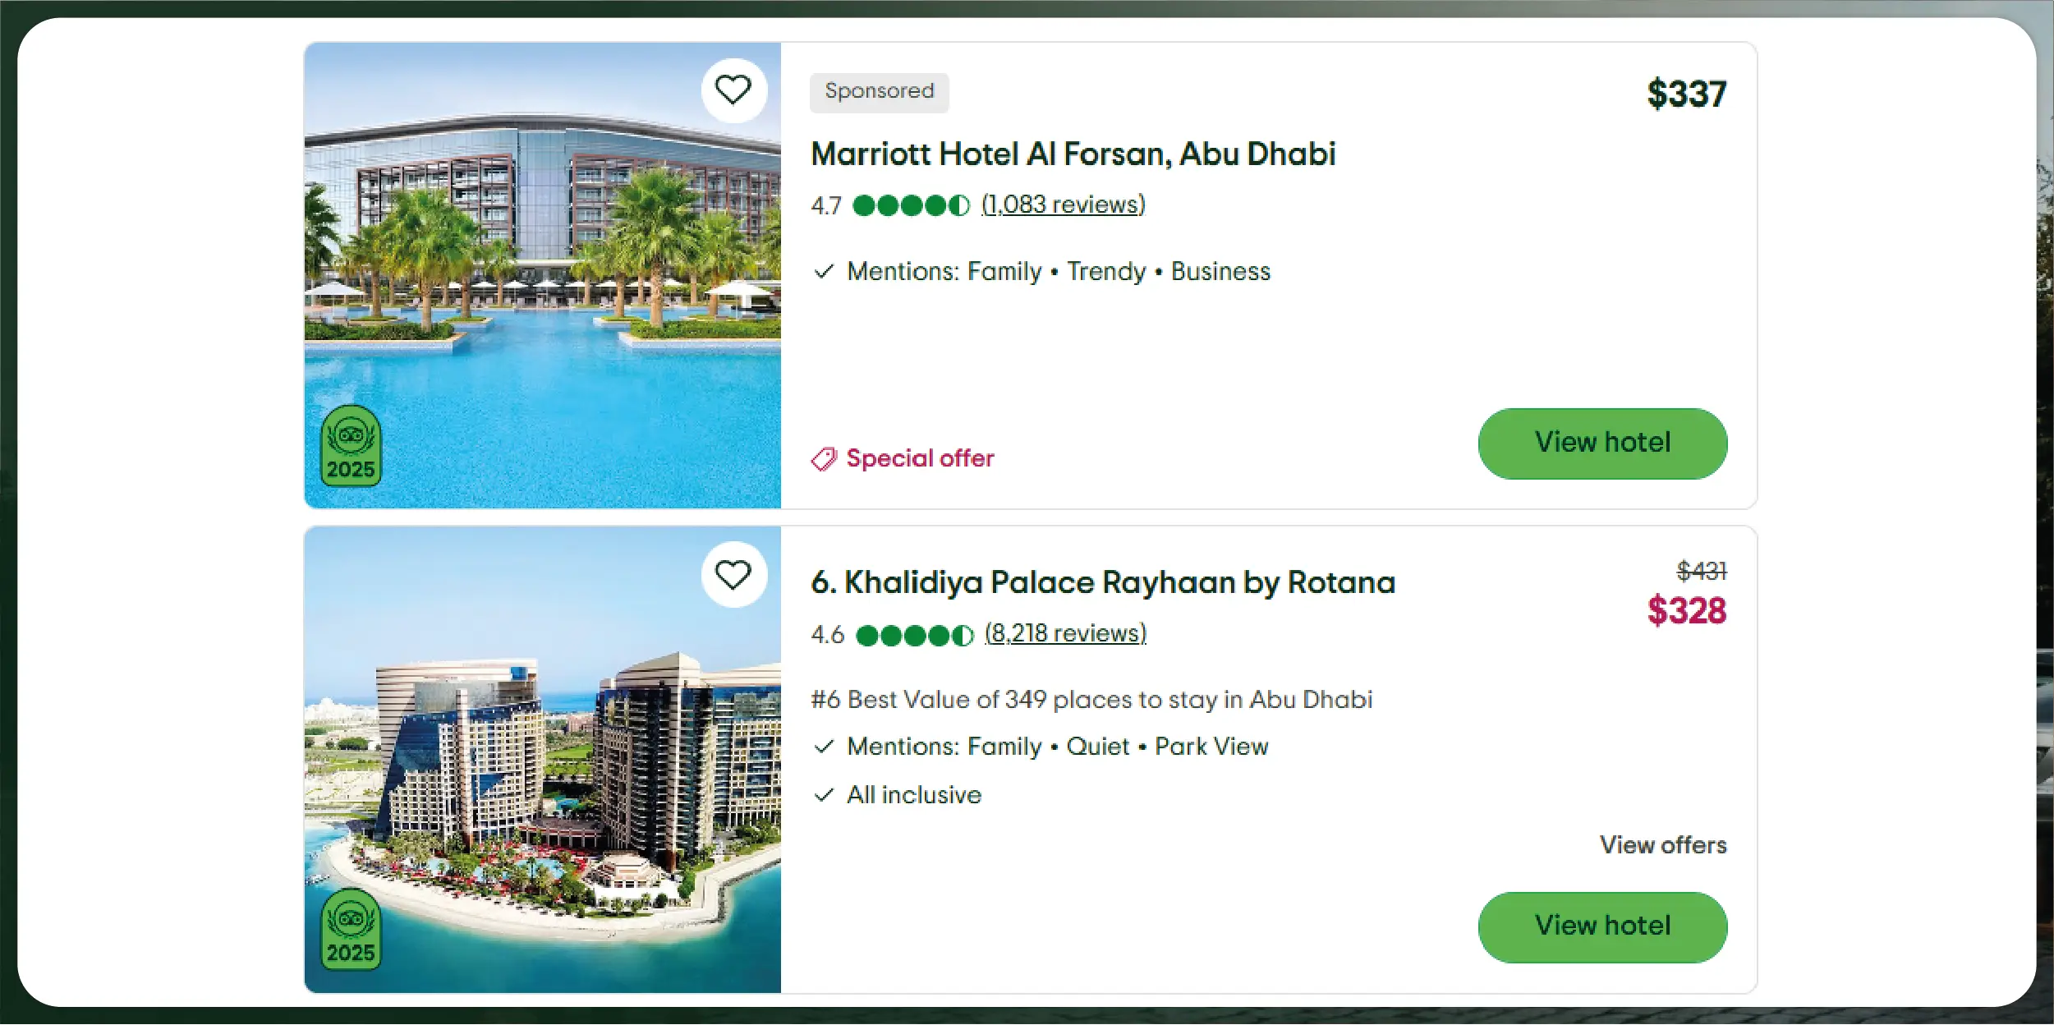The image size is (2054, 1025).
Task: Click the Special offer text
Action: tap(920, 458)
